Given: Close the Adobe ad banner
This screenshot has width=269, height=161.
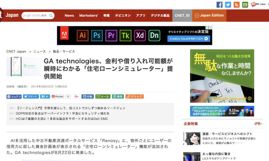Looking at the screenshot, I should click(x=210, y=28).
